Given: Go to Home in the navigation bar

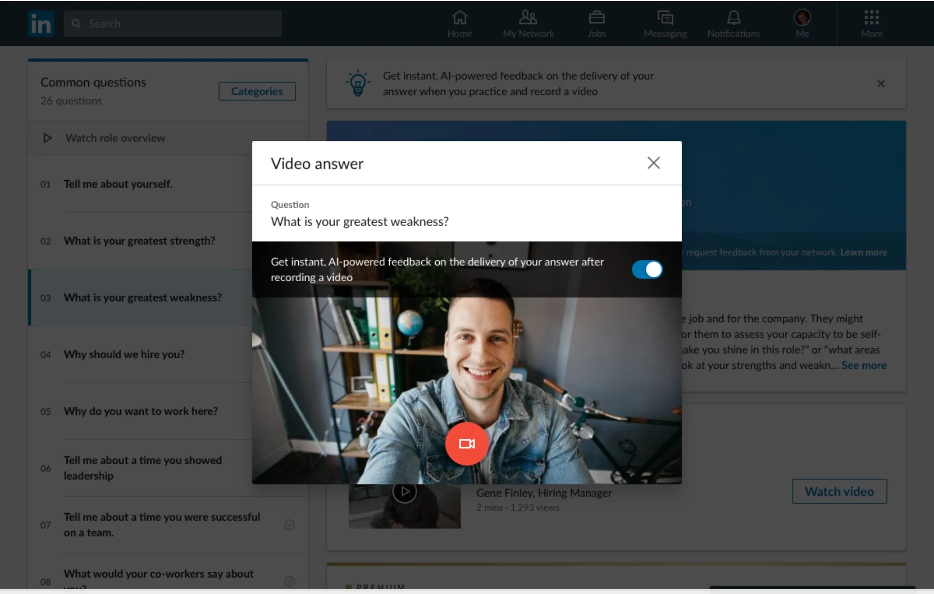Looking at the screenshot, I should (x=459, y=24).
